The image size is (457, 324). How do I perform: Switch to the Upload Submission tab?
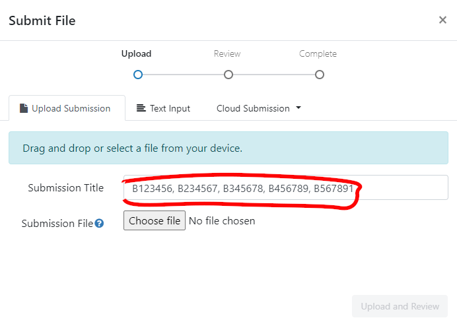click(67, 108)
